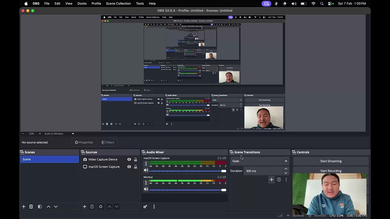Open the Tools menu
390x219 pixels.
[x=140, y=4]
